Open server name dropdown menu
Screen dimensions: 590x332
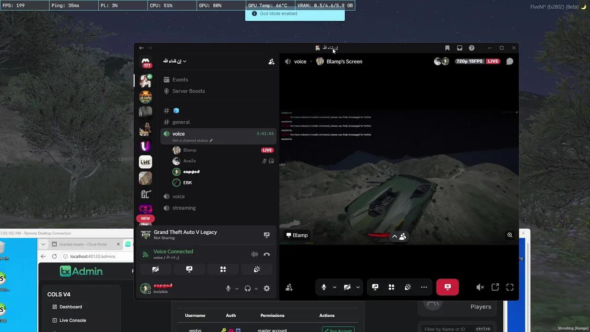point(175,61)
